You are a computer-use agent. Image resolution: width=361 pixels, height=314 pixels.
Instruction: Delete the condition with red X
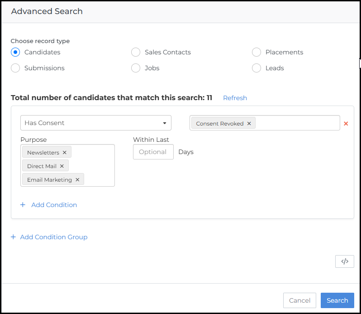(x=346, y=123)
